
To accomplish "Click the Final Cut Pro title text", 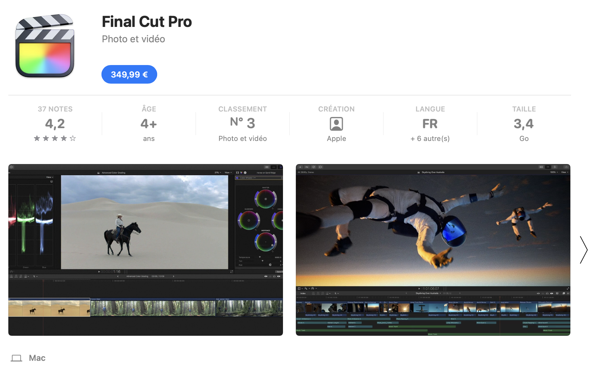I will 147,21.
